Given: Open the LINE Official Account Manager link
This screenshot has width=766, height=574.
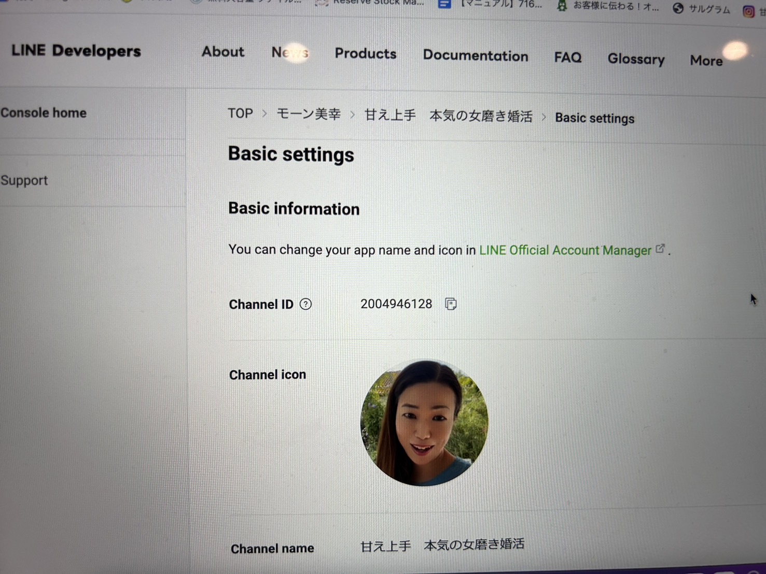Looking at the screenshot, I should [x=565, y=250].
